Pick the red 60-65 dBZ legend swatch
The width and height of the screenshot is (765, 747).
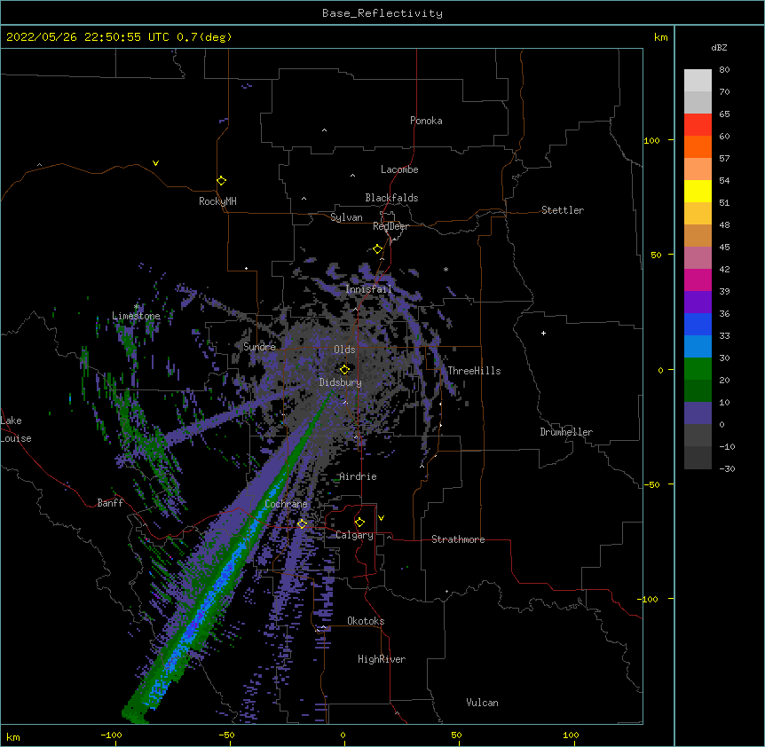698,124
